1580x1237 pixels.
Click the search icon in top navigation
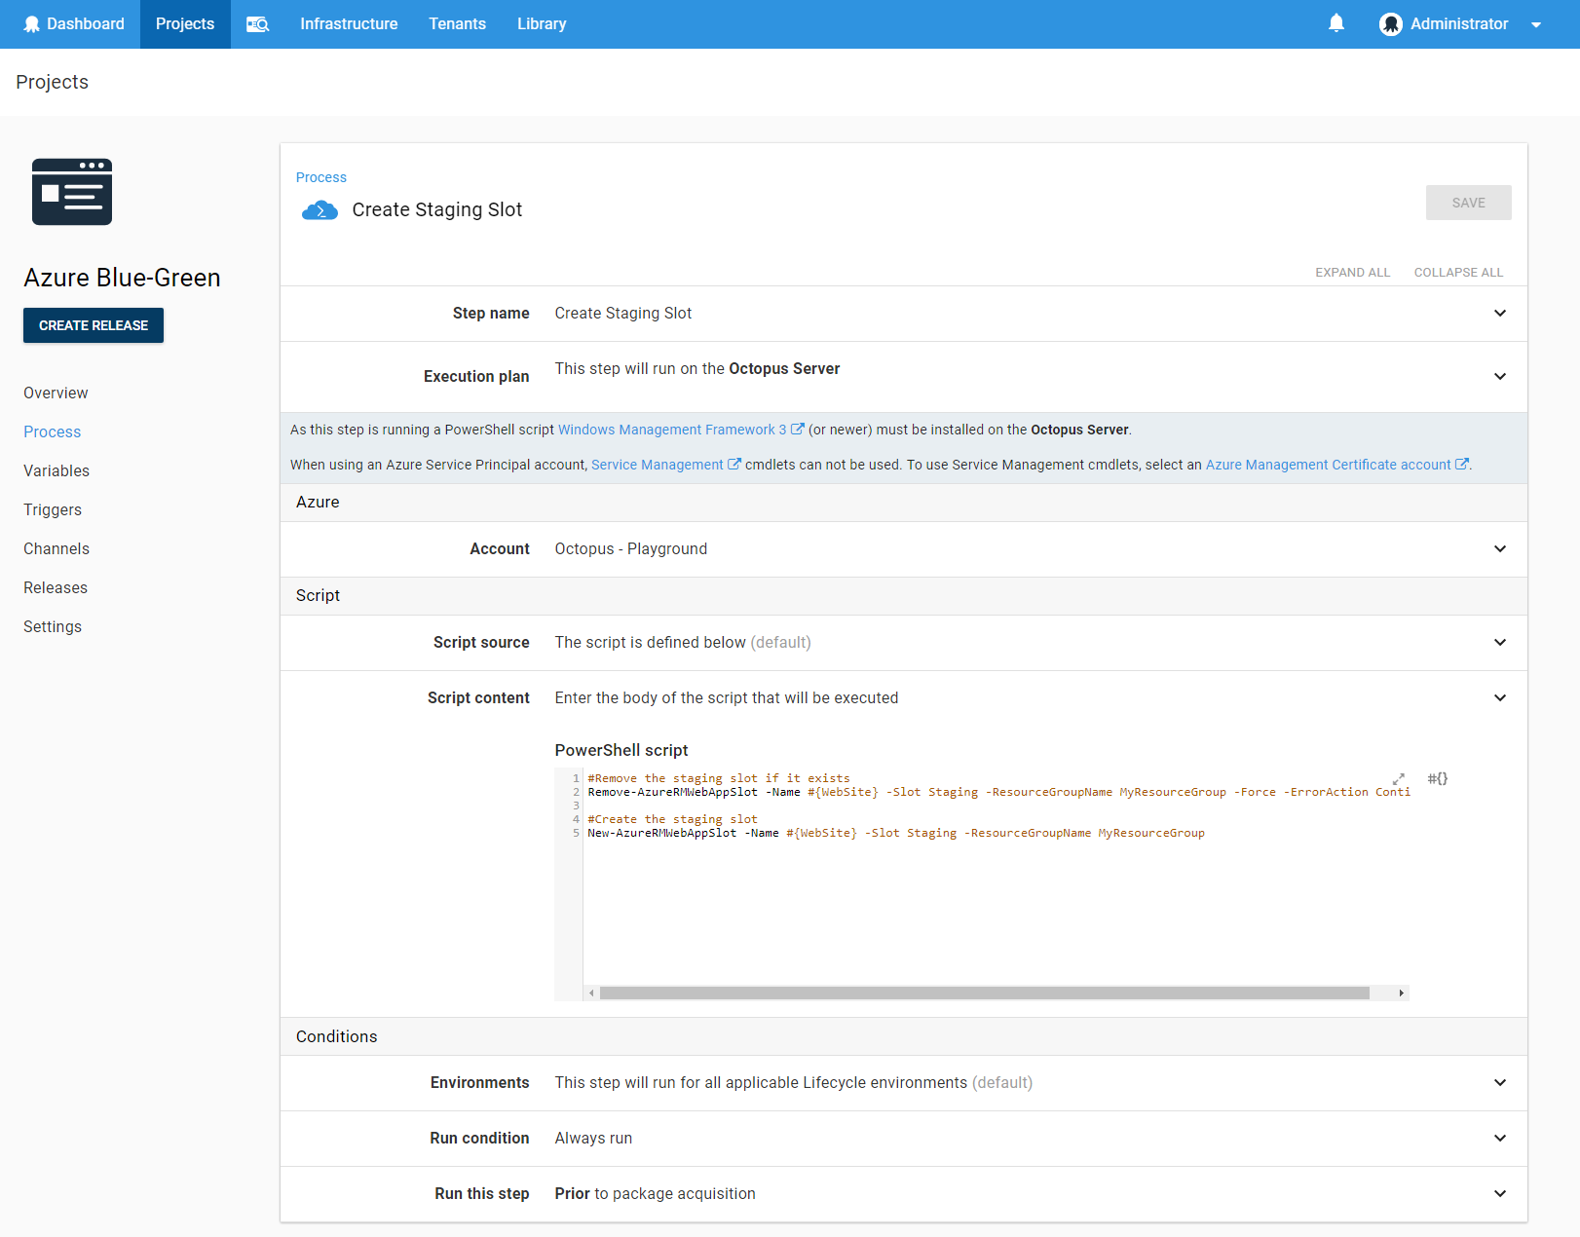click(257, 24)
